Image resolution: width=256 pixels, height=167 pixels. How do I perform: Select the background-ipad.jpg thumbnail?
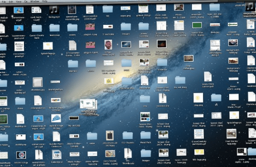coord(233,43)
